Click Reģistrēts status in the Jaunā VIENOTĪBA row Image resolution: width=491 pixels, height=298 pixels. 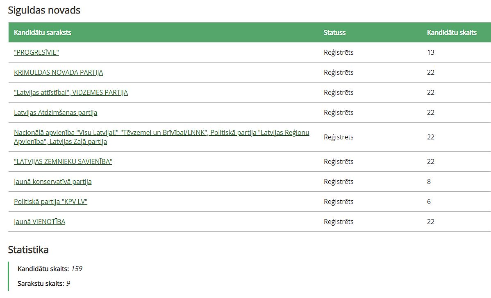(x=339, y=222)
